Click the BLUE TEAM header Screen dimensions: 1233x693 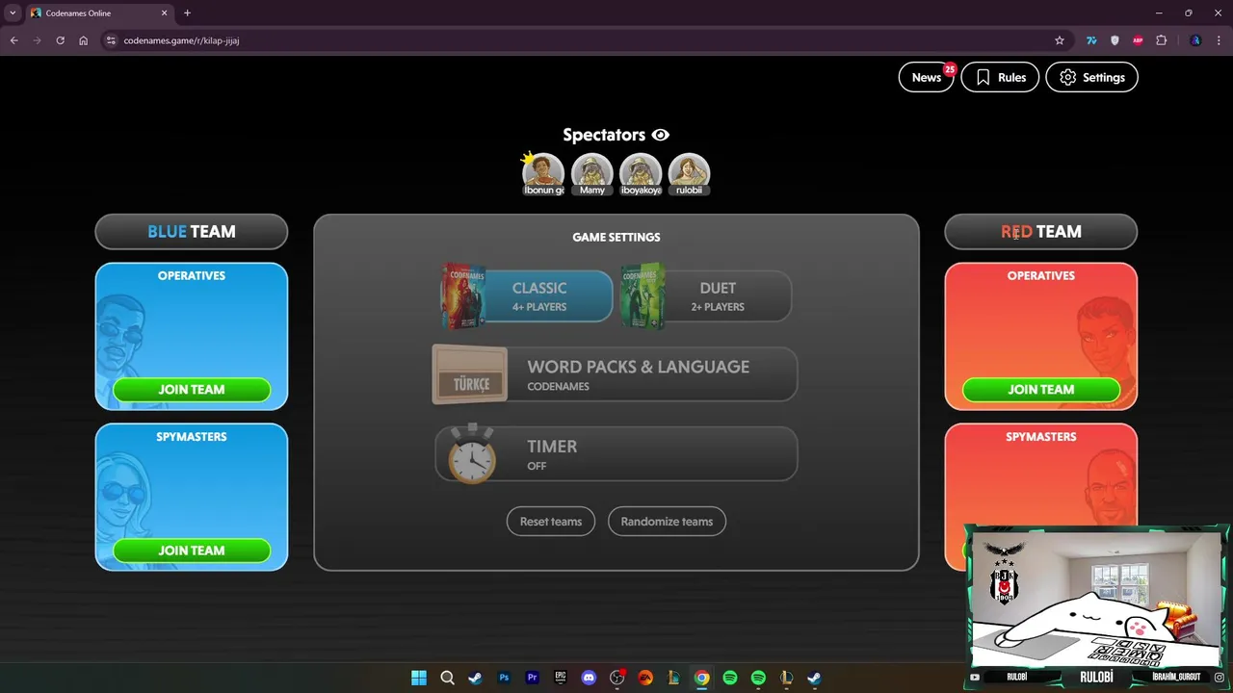click(x=192, y=231)
